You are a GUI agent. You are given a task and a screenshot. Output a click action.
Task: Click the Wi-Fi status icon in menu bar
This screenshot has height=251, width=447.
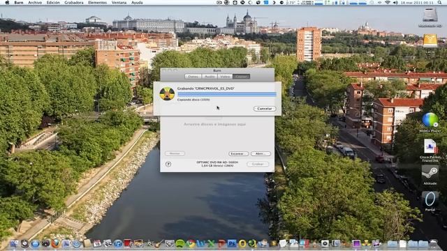(x=388, y=3)
